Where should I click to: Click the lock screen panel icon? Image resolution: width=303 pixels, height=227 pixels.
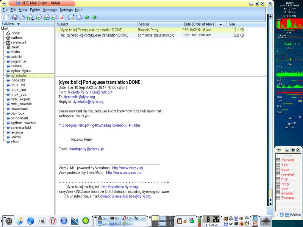coord(255,218)
